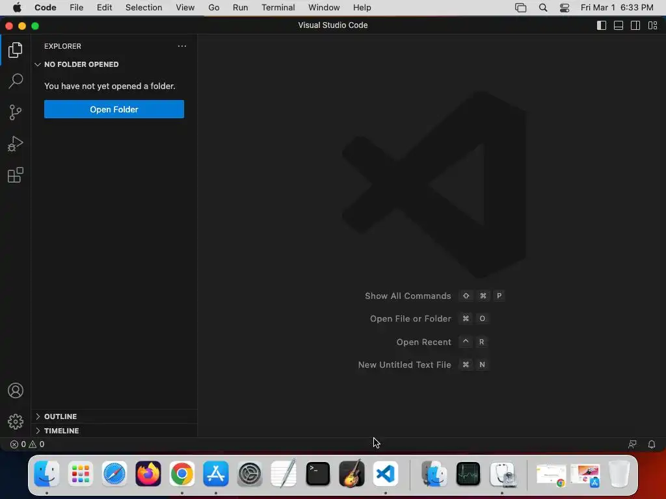The width and height of the screenshot is (666, 499).
Task: Open the Selection menu
Action: click(x=144, y=8)
